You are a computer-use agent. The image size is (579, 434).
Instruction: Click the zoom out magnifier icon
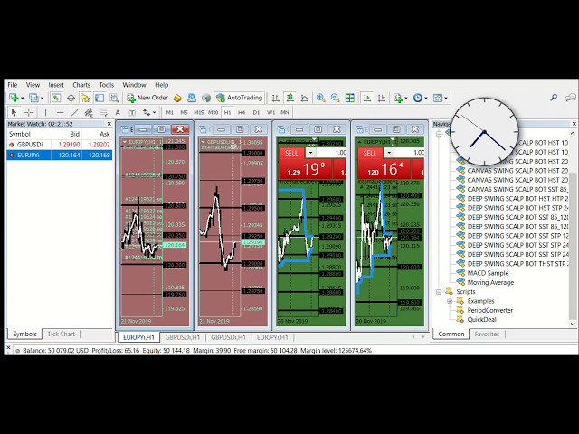(x=336, y=98)
